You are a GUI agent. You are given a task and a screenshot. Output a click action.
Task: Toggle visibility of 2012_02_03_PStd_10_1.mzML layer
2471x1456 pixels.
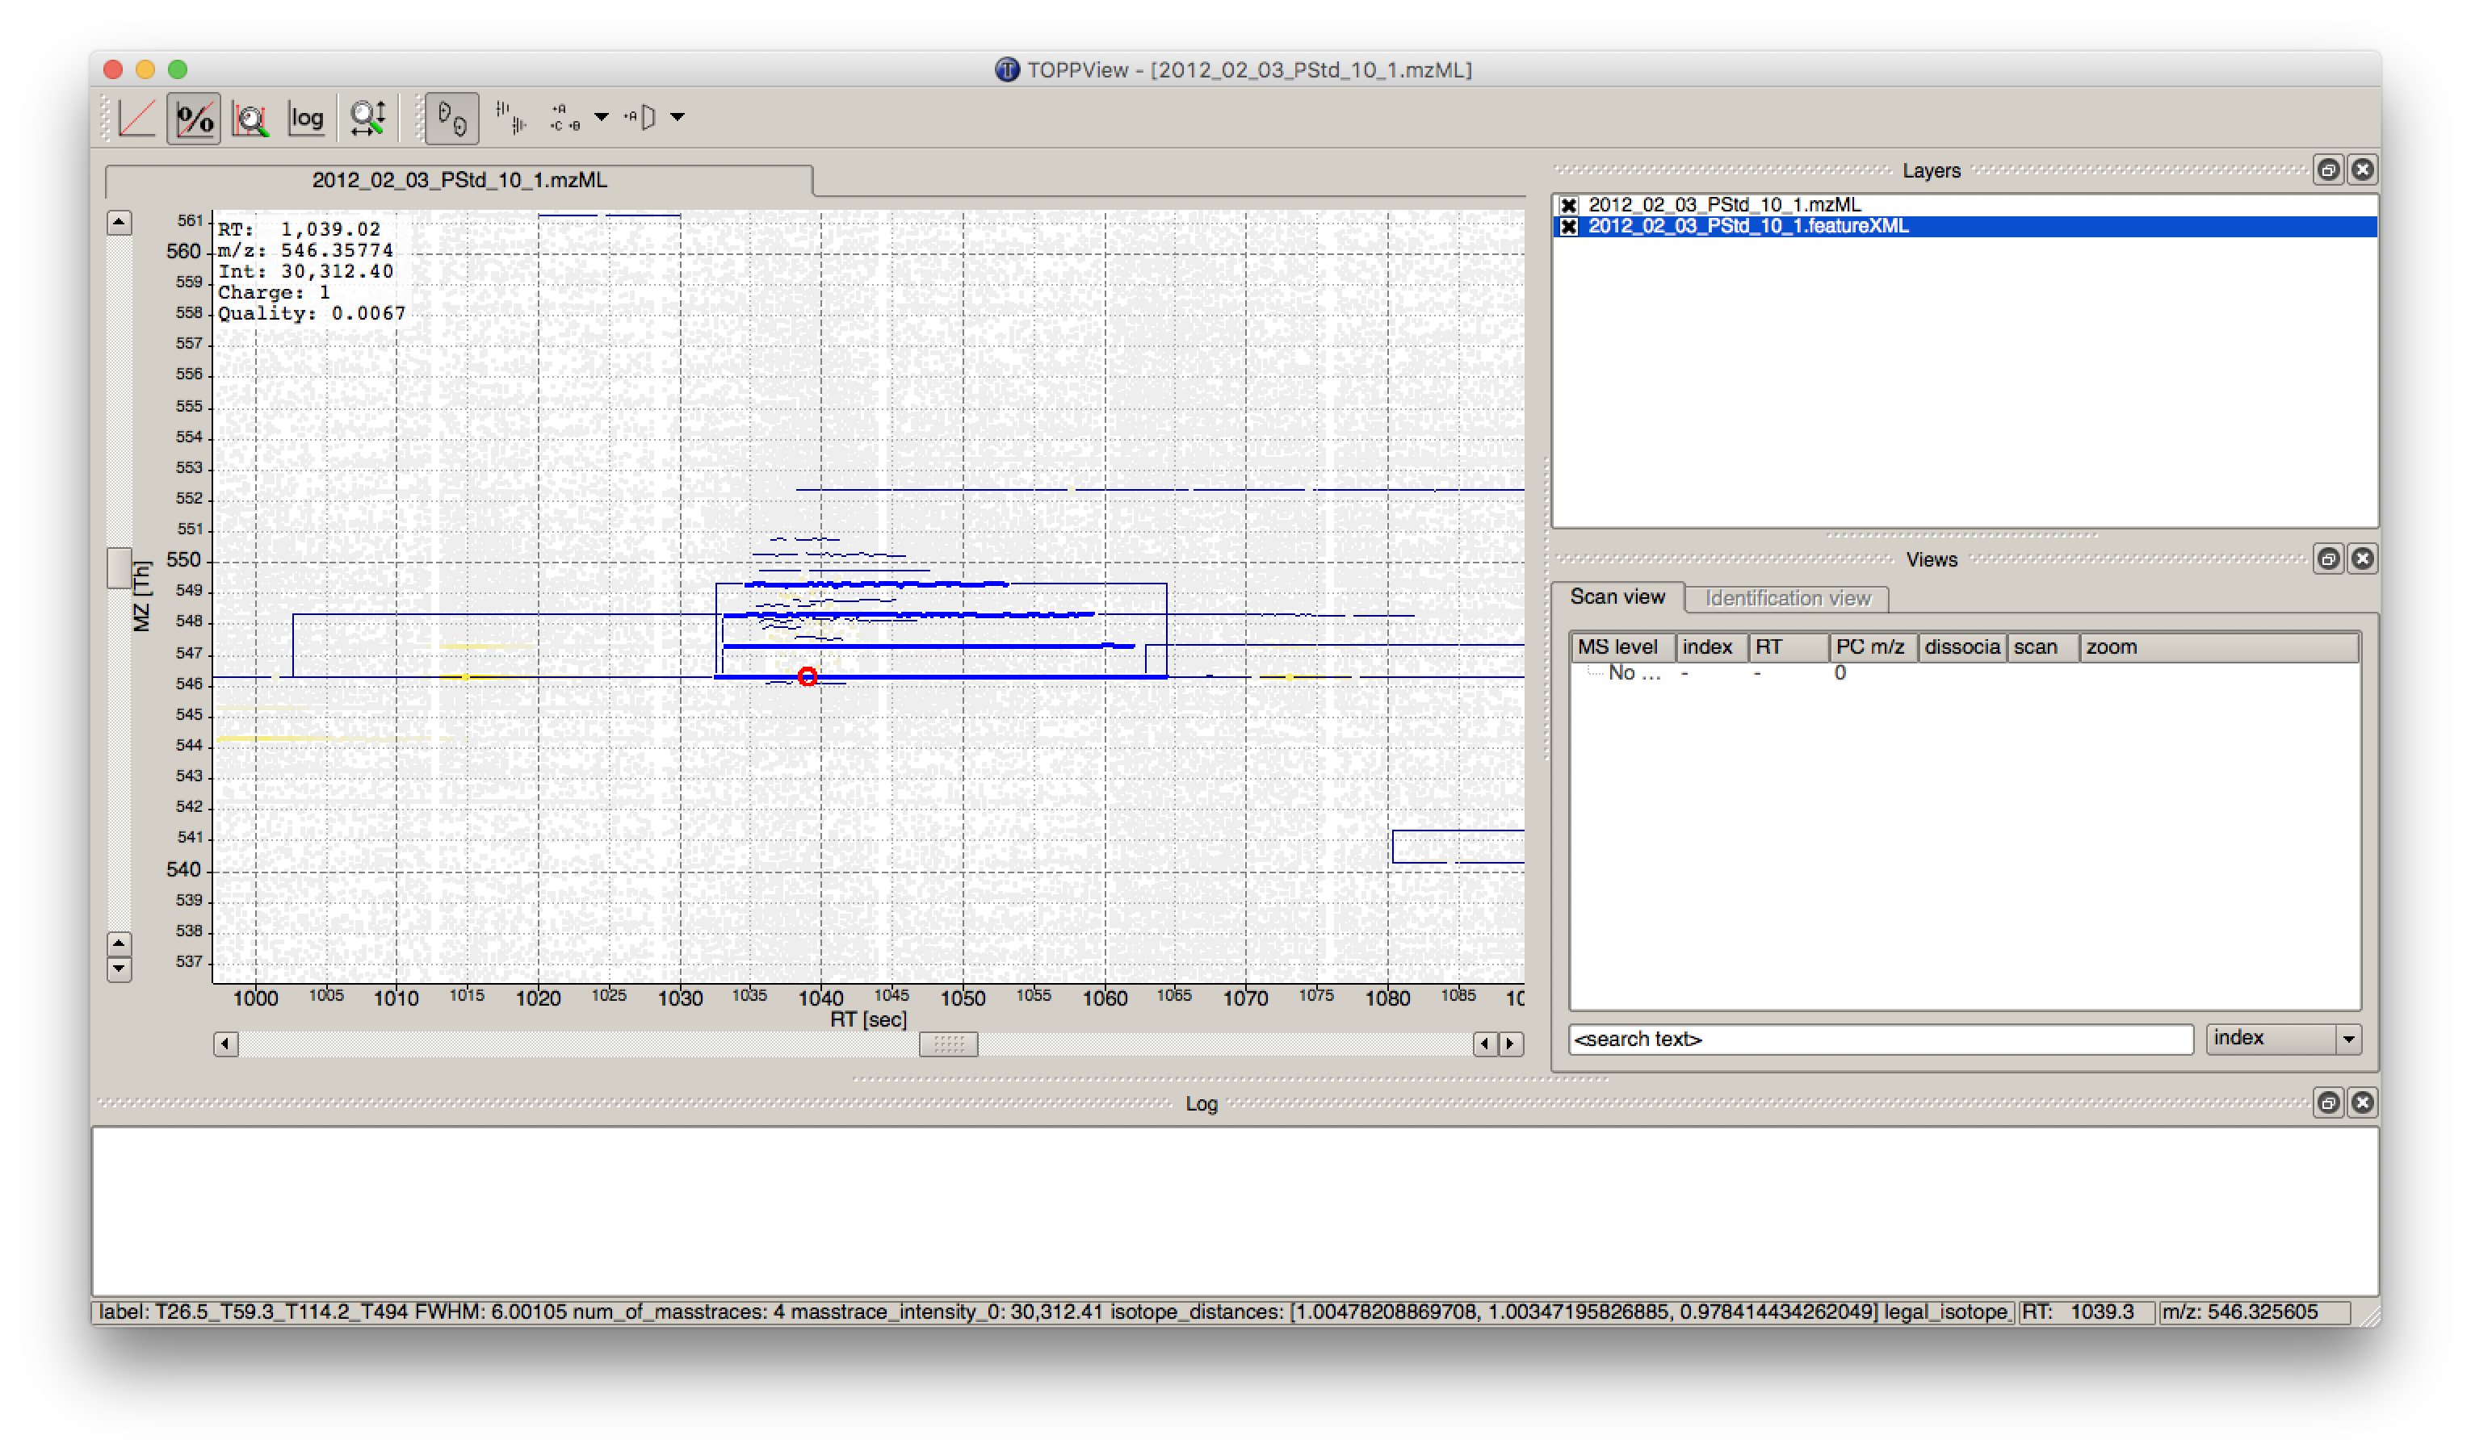pos(1569,205)
